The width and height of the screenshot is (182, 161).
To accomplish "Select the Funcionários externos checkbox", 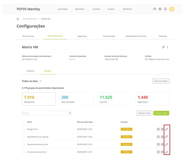I will [24, 152].
